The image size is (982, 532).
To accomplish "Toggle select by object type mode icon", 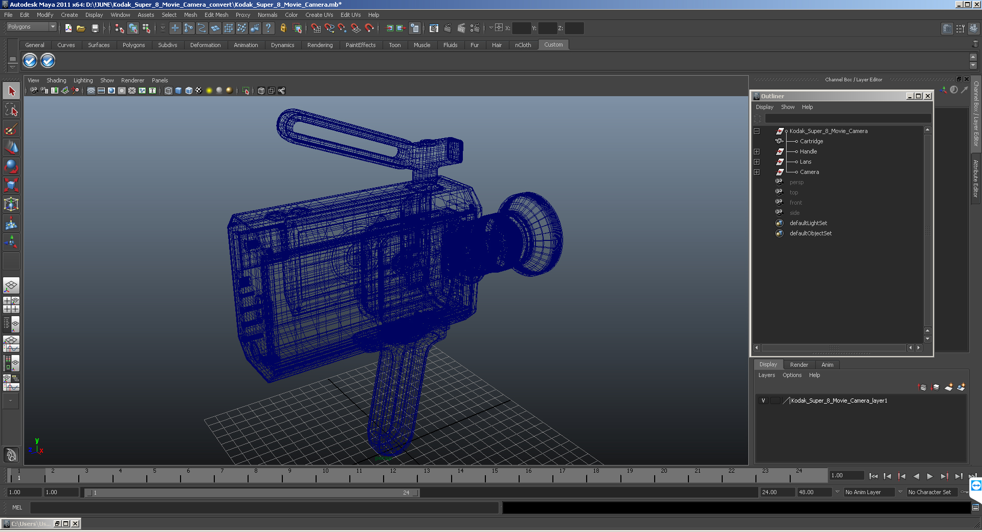I will [x=133, y=29].
